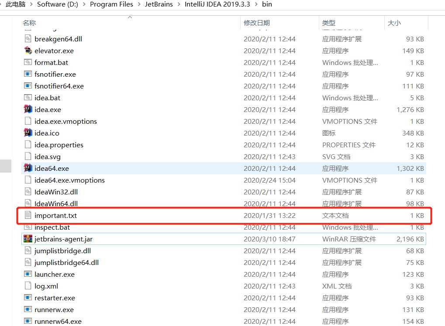Select the file name jetbrains-agent.jar
Screen dimensions: 445x326
pos(64,239)
